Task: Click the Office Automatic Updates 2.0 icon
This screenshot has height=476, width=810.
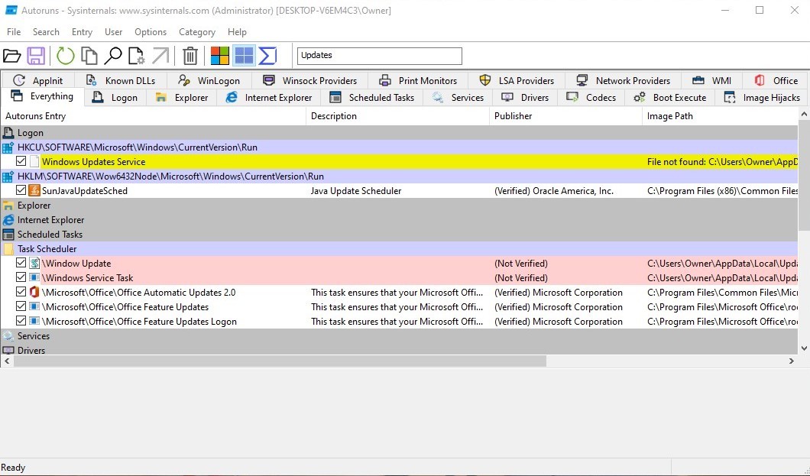Action: click(x=34, y=292)
